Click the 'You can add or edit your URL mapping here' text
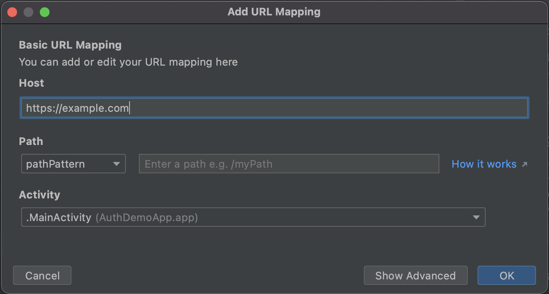549x294 pixels. coord(128,62)
